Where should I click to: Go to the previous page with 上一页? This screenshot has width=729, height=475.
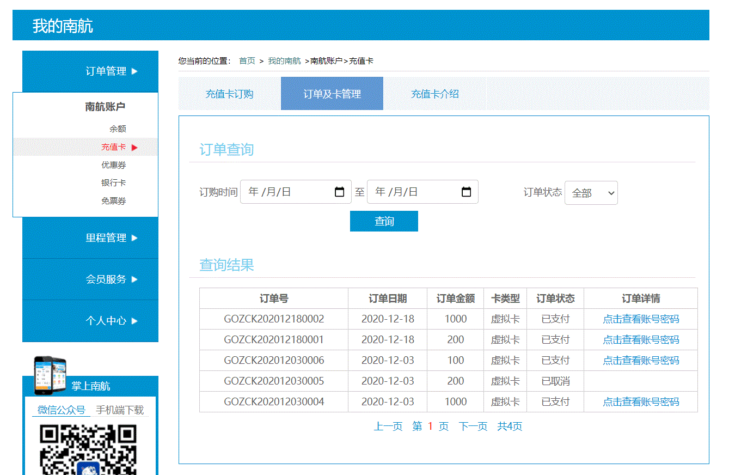388,427
